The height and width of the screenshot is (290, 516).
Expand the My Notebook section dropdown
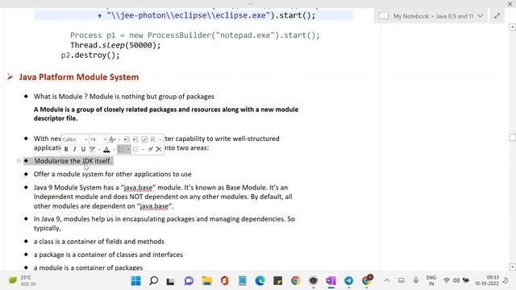coord(481,16)
